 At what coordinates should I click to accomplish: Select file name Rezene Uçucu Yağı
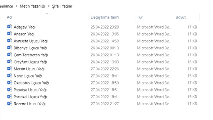[x=30, y=104]
